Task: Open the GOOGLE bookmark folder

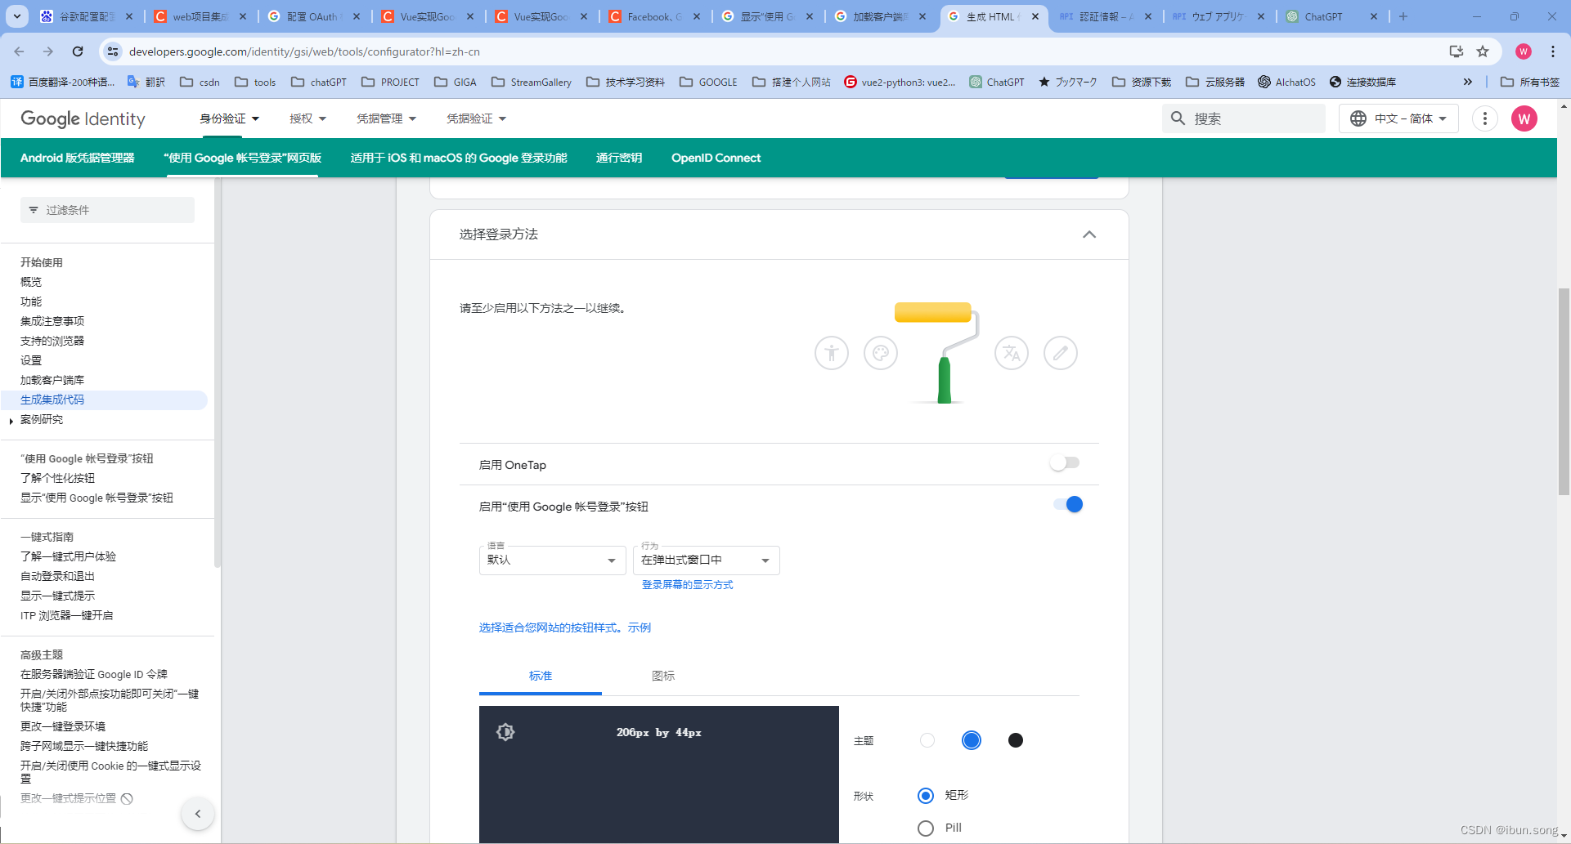Action: (x=709, y=82)
